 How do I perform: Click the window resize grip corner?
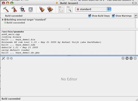pyautogui.click(x=137, y=100)
